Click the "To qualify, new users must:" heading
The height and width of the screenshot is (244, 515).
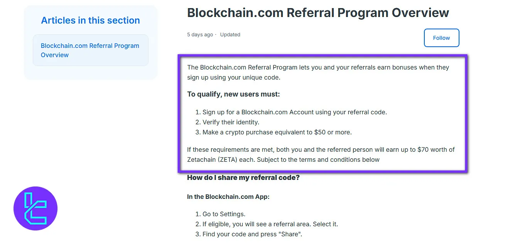pos(233,94)
